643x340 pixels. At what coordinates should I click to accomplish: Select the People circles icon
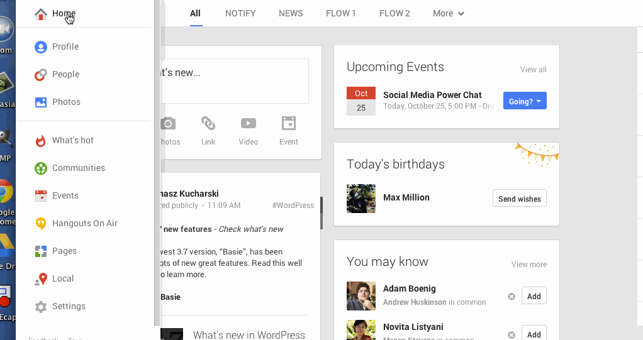click(41, 75)
